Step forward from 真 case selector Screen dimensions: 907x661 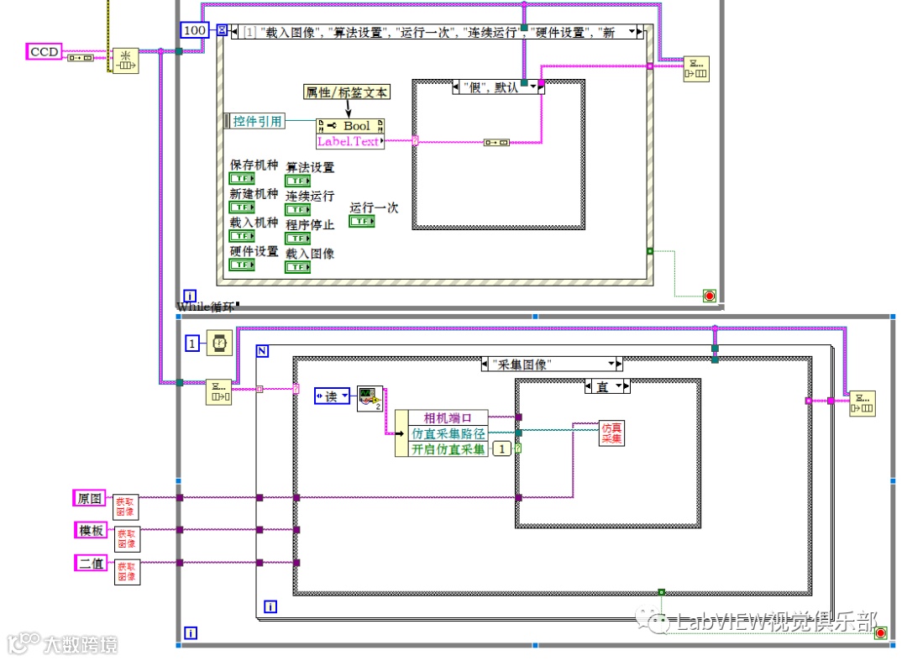(x=627, y=386)
